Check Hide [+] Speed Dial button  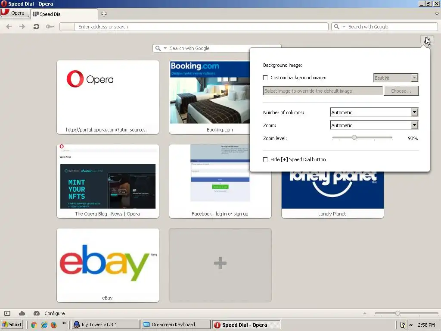265,159
